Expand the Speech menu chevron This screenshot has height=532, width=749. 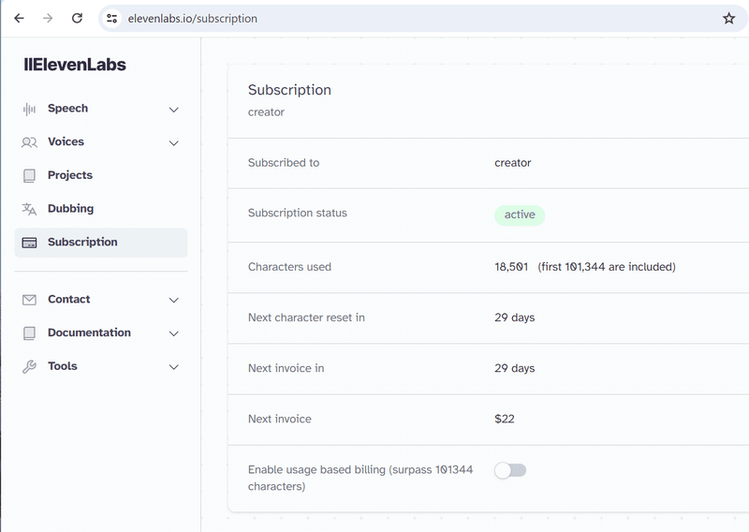173,110
